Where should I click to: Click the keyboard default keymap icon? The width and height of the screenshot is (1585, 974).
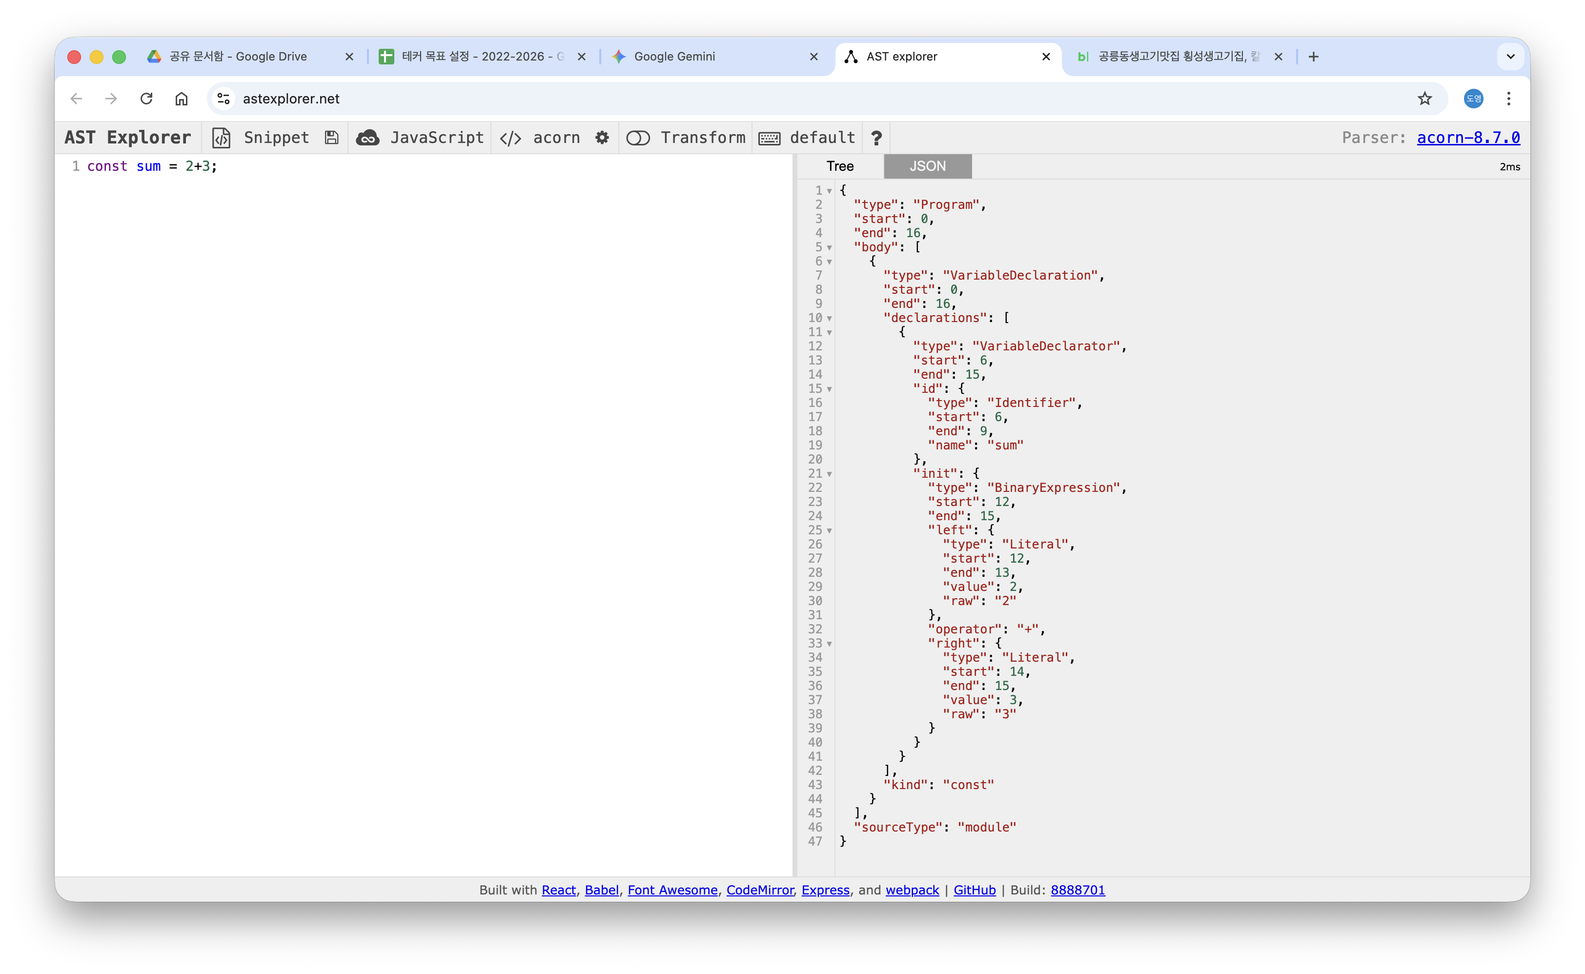769,138
